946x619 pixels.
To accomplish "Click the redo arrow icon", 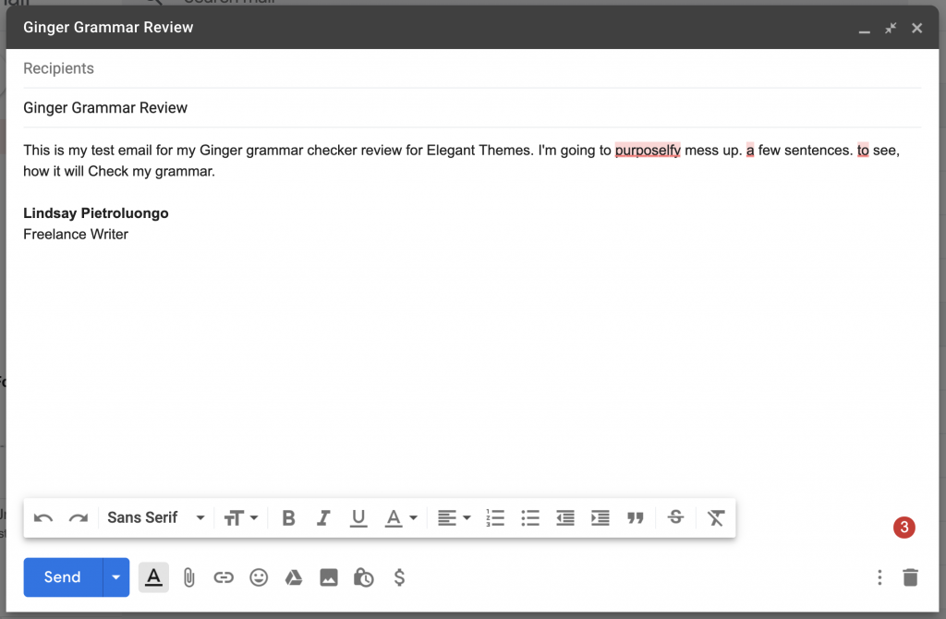I will [x=79, y=518].
